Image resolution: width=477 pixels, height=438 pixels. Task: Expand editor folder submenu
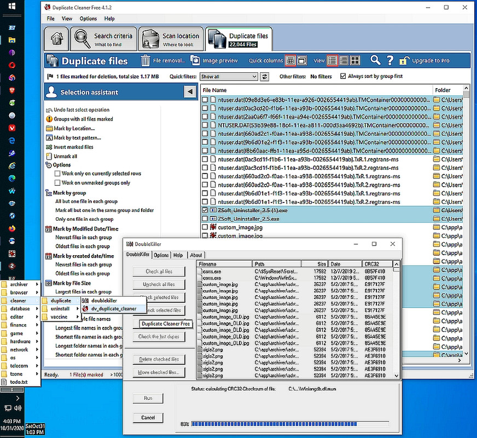[20, 317]
